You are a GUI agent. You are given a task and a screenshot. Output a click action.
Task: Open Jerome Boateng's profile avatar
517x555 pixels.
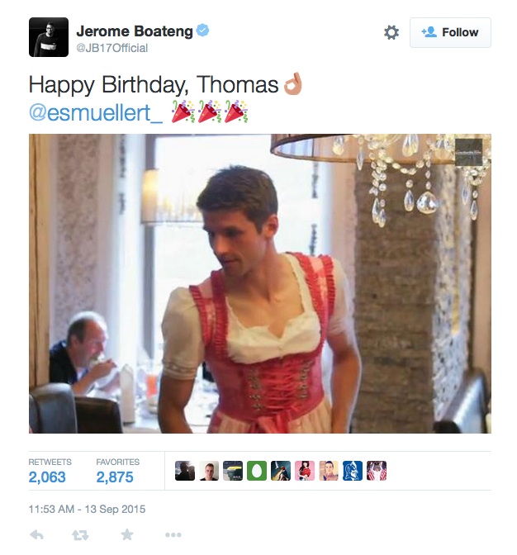tap(49, 37)
